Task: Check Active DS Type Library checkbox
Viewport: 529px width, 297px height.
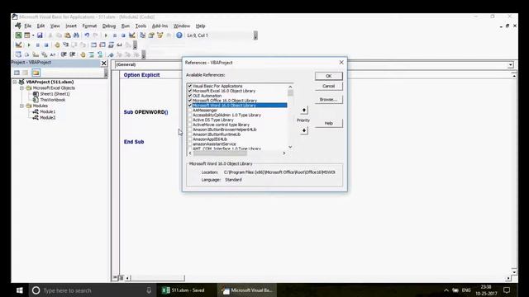Action: pos(189,120)
